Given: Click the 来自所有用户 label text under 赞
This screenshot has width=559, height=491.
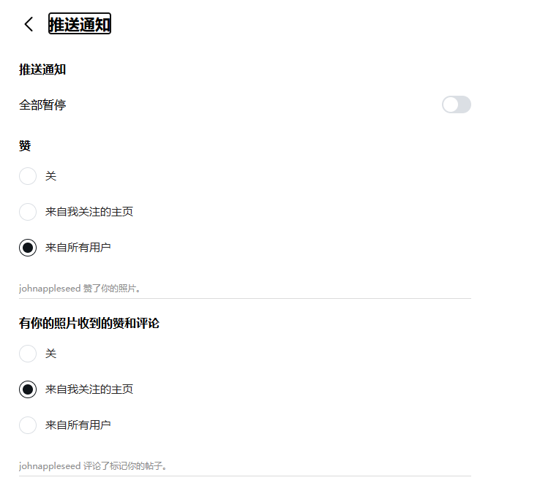Looking at the screenshot, I should point(78,248).
